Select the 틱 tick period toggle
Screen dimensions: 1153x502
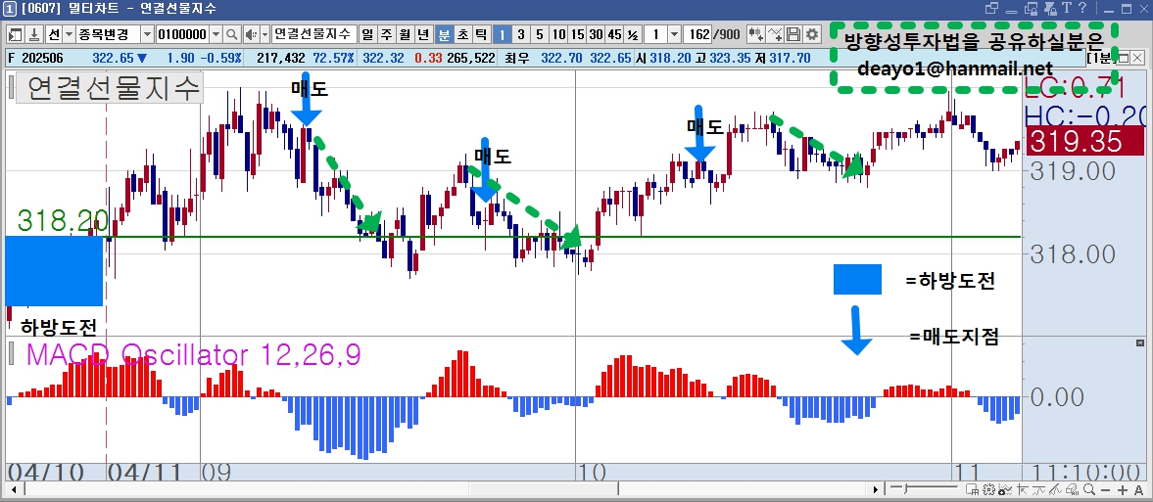(481, 34)
